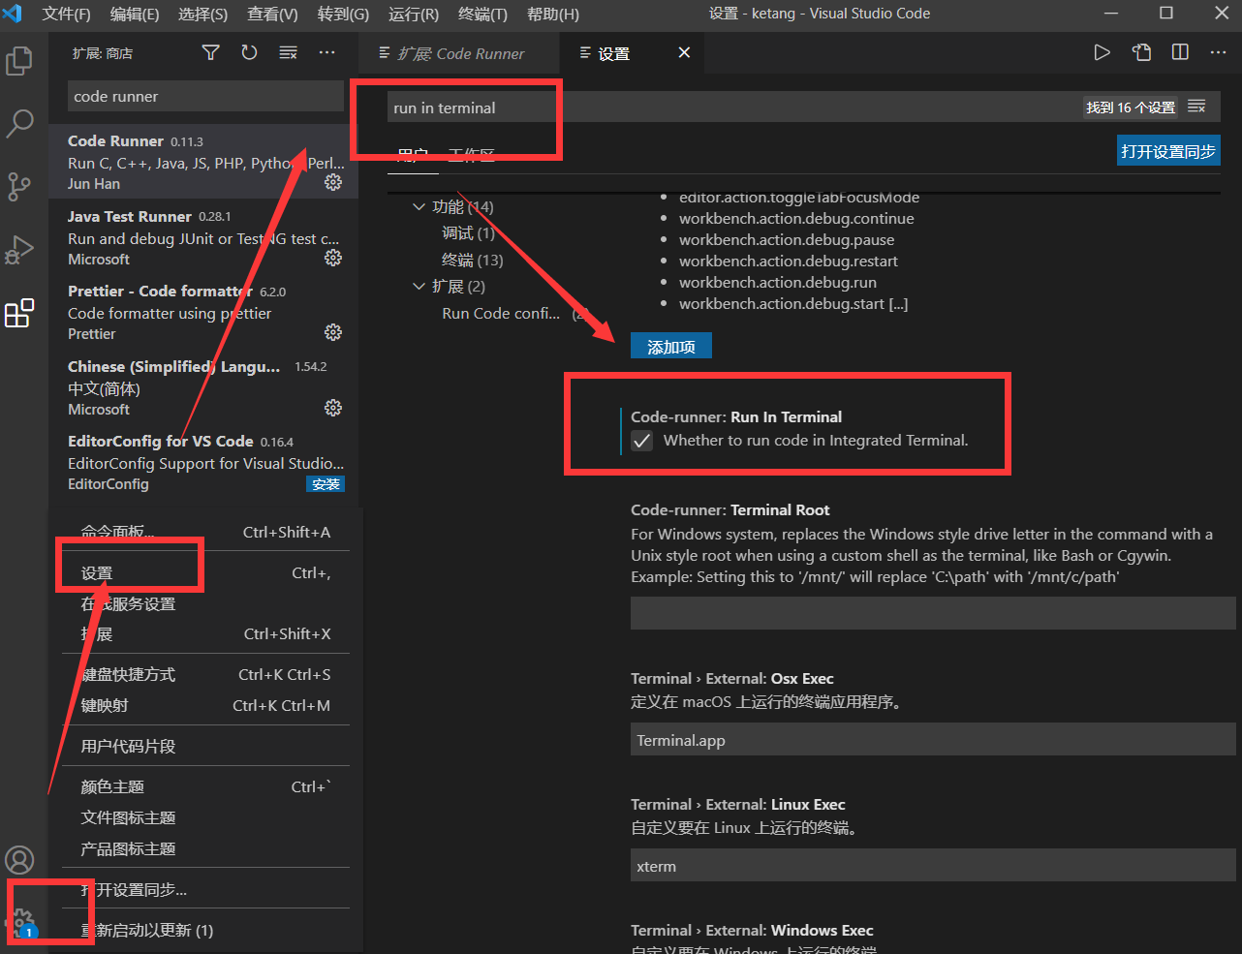Screen dimensions: 1242x954
Task: Choose 键映射 menu entry
Action: [x=205, y=705]
